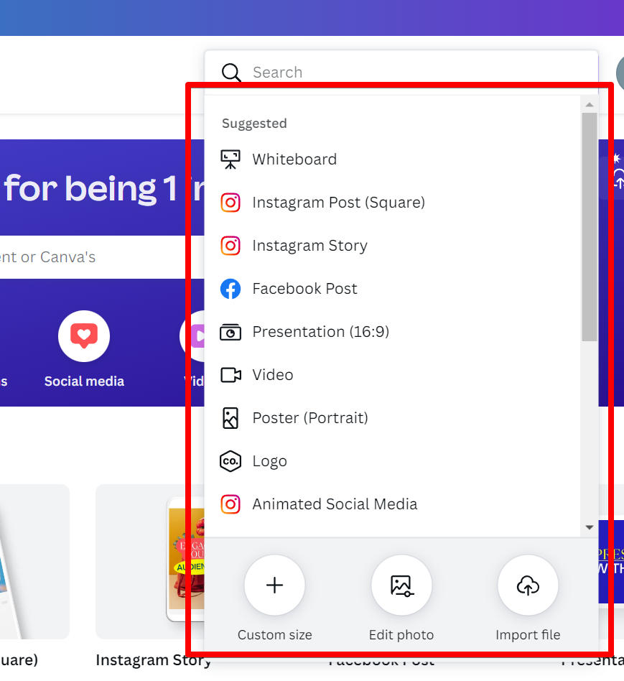The height and width of the screenshot is (681, 624).
Task: Select the Poster (Portrait) label
Action: pyautogui.click(x=310, y=418)
